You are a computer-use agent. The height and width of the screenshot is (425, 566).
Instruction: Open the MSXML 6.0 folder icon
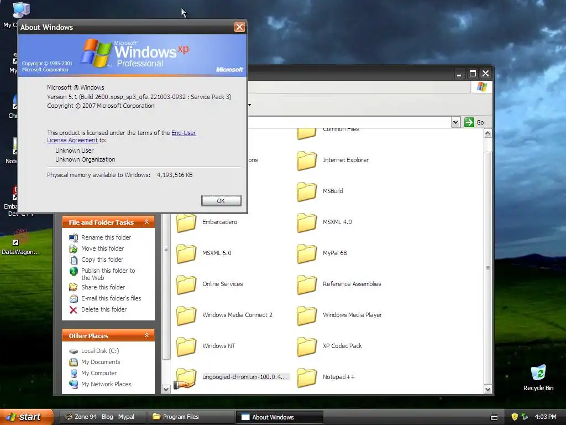point(186,253)
